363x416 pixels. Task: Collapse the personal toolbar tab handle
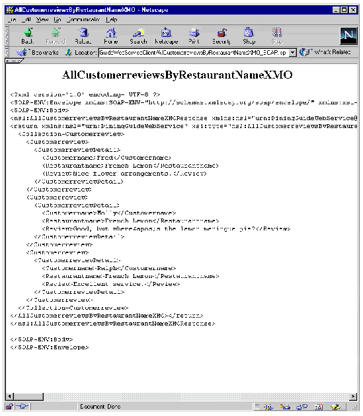[x=14, y=61]
